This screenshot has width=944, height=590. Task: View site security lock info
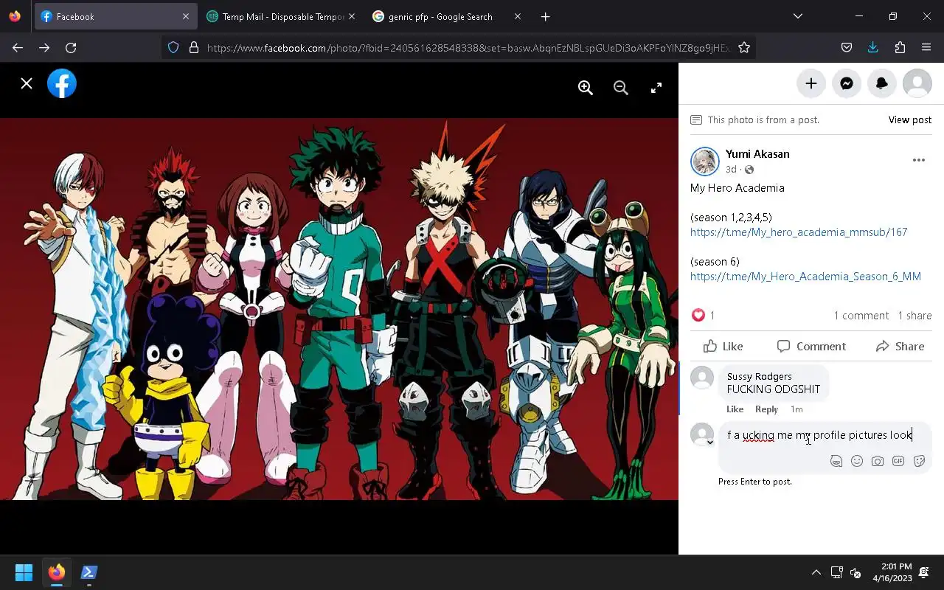tap(194, 47)
